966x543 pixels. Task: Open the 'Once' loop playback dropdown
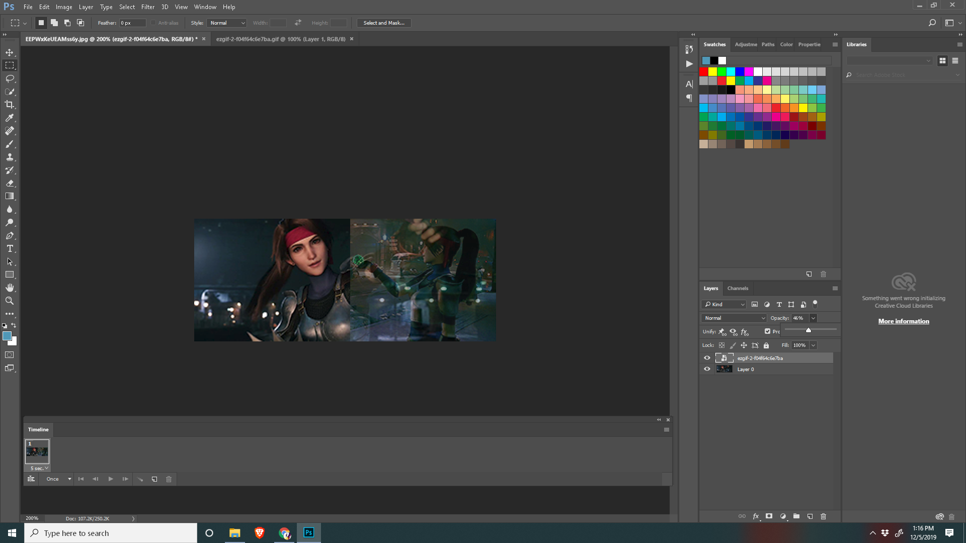[x=56, y=479]
